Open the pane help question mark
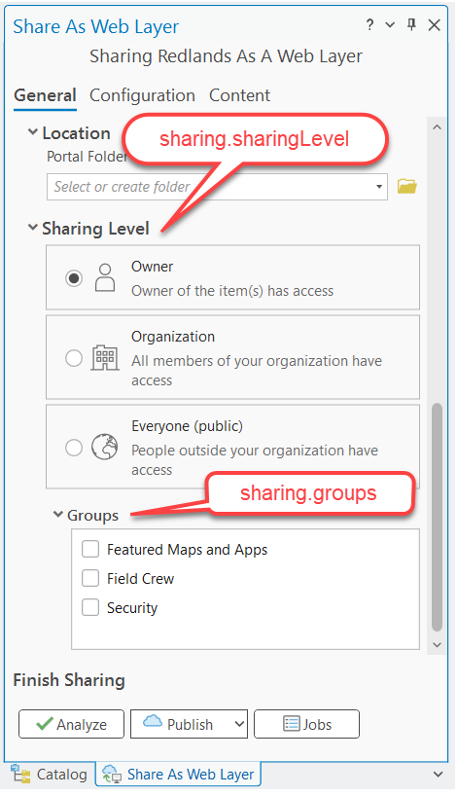The width and height of the screenshot is (457, 795). (369, 25)
